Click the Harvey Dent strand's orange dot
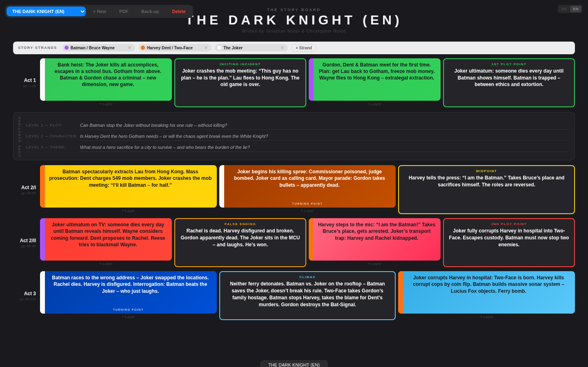Image resolution: width=588 pixels, height=367 pixels. pyautogui.click(x=143, y=48)
